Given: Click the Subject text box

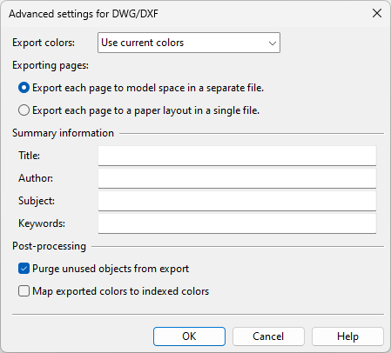Looking at the screenshot, I should (237, 201).
